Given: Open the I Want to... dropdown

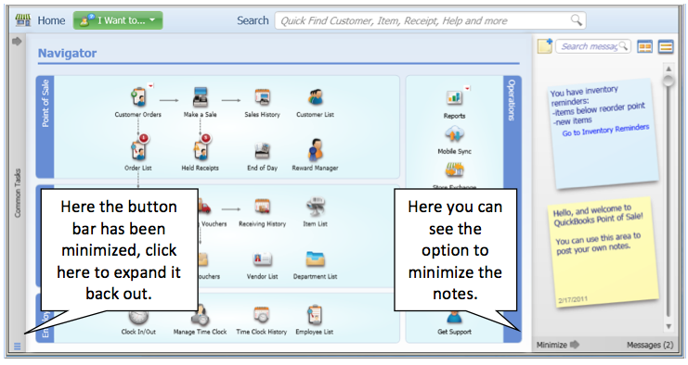Looking at the screenshot, I should coord(118,20).
